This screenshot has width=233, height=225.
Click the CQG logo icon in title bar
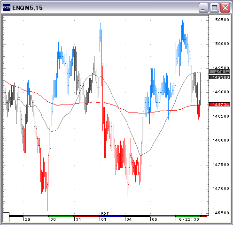7,7
